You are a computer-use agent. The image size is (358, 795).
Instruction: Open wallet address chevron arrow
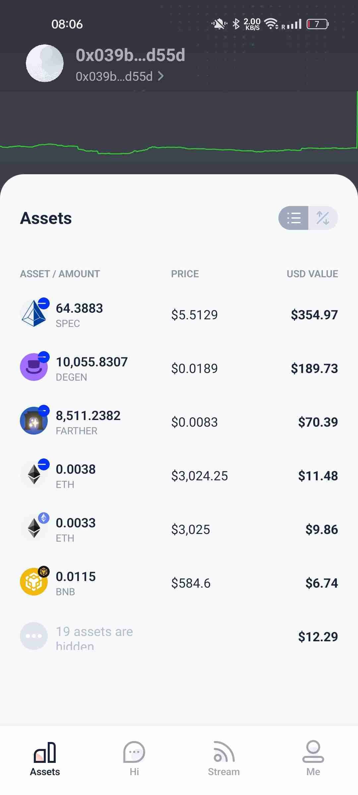pos(161,77)
